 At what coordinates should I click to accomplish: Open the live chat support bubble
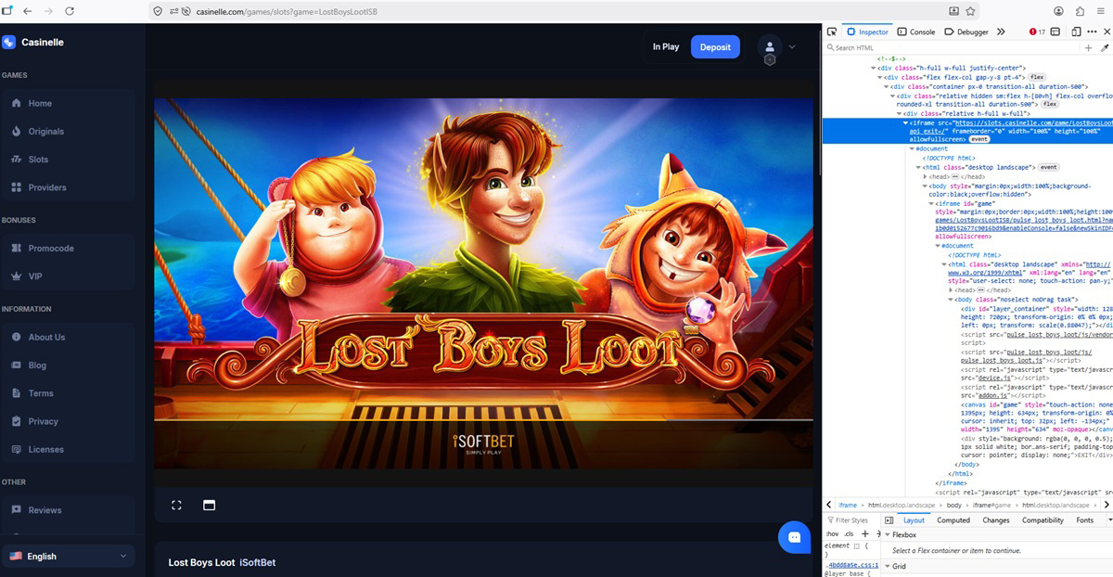click(794, 537)
